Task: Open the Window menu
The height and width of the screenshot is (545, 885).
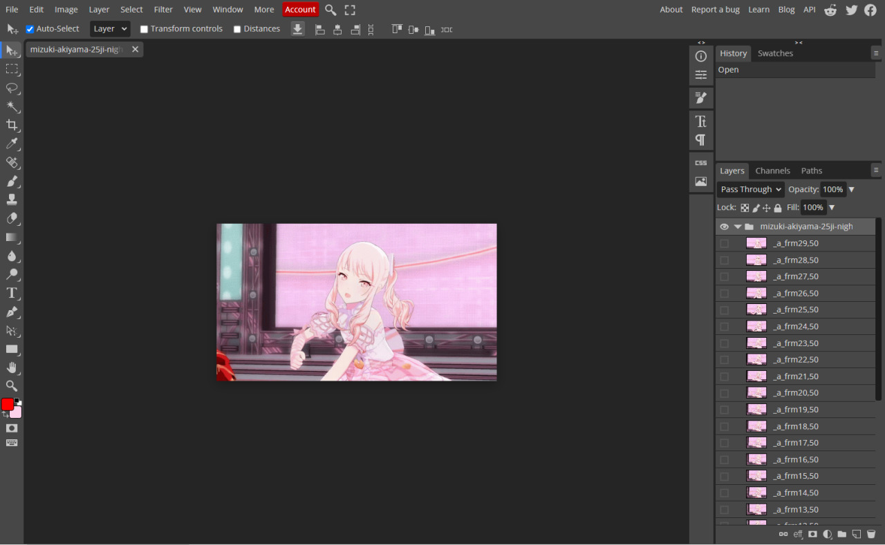Action: pyautogui.click(x=227, y=10)
